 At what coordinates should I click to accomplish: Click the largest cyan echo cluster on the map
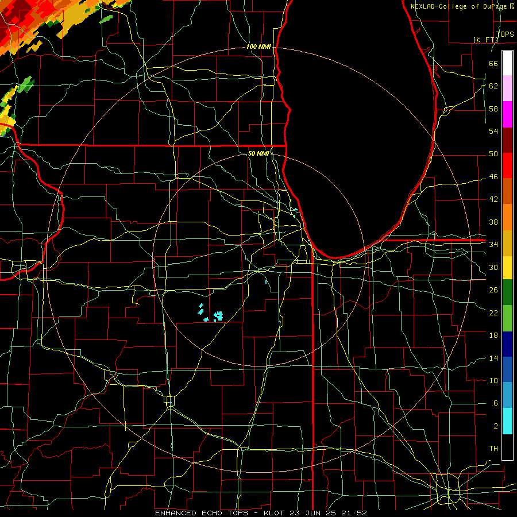218,316
